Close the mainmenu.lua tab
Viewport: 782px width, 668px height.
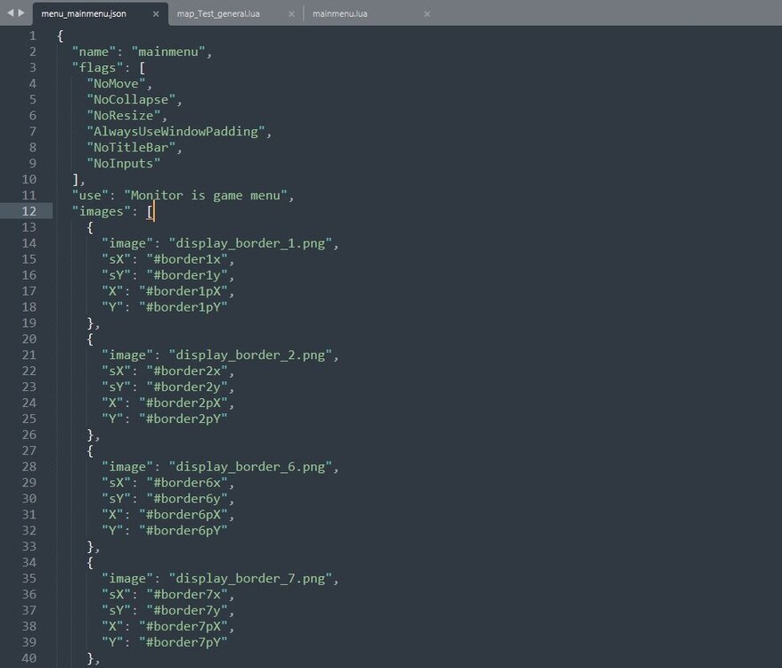tap(427, 14)
